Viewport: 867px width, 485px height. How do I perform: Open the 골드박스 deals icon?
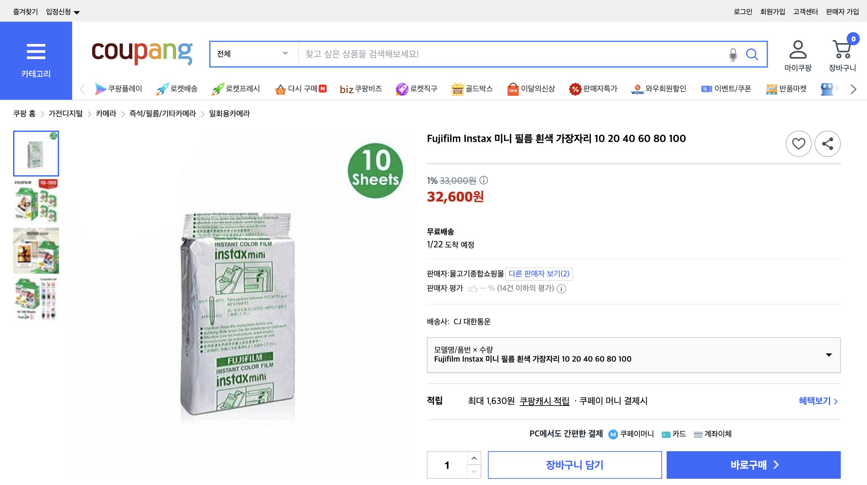[457, 89]
